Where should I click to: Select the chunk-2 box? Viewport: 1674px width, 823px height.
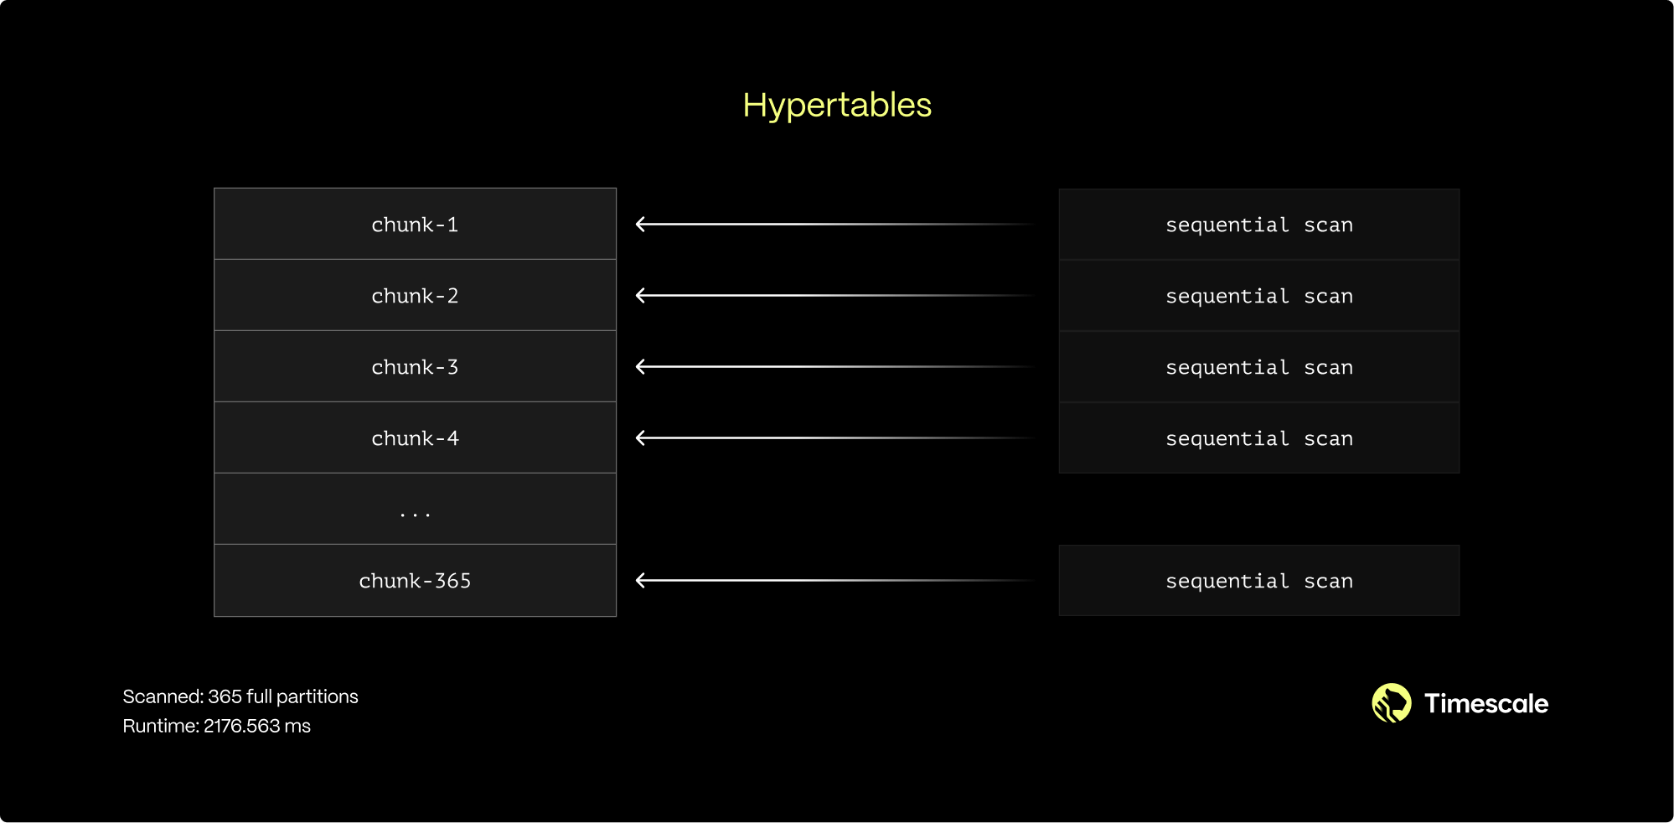415,295
